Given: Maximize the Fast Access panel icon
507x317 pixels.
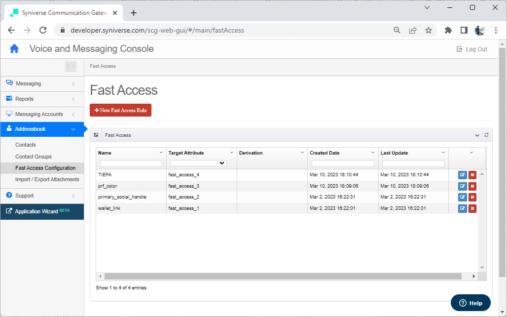Looking at the screenshot, I should pyautogui.click(x=96, y=135).
